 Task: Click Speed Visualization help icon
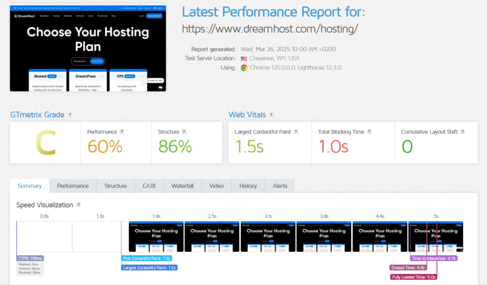[x=78, y=205]
